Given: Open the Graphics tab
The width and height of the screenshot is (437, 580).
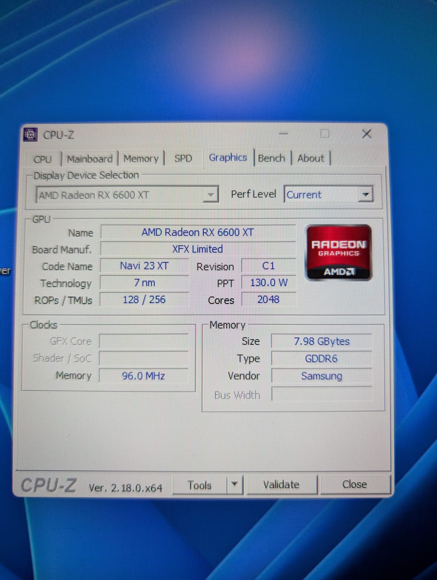Looking at the screenshot, I should (x=228, y=157).
